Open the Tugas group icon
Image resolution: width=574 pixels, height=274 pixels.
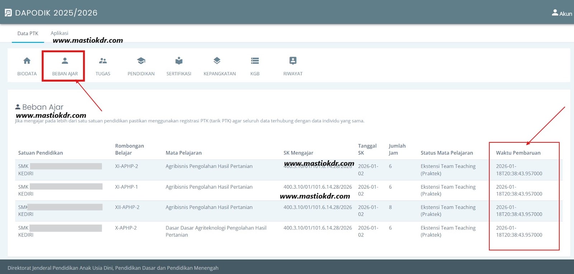tap(103, 61)
